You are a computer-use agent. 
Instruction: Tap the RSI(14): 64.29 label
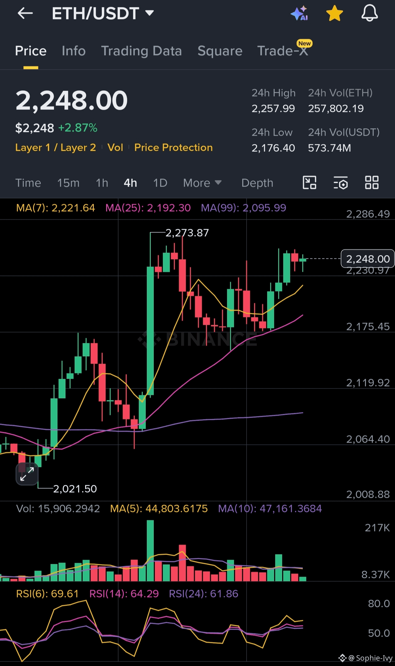click(x=124, y=594)
